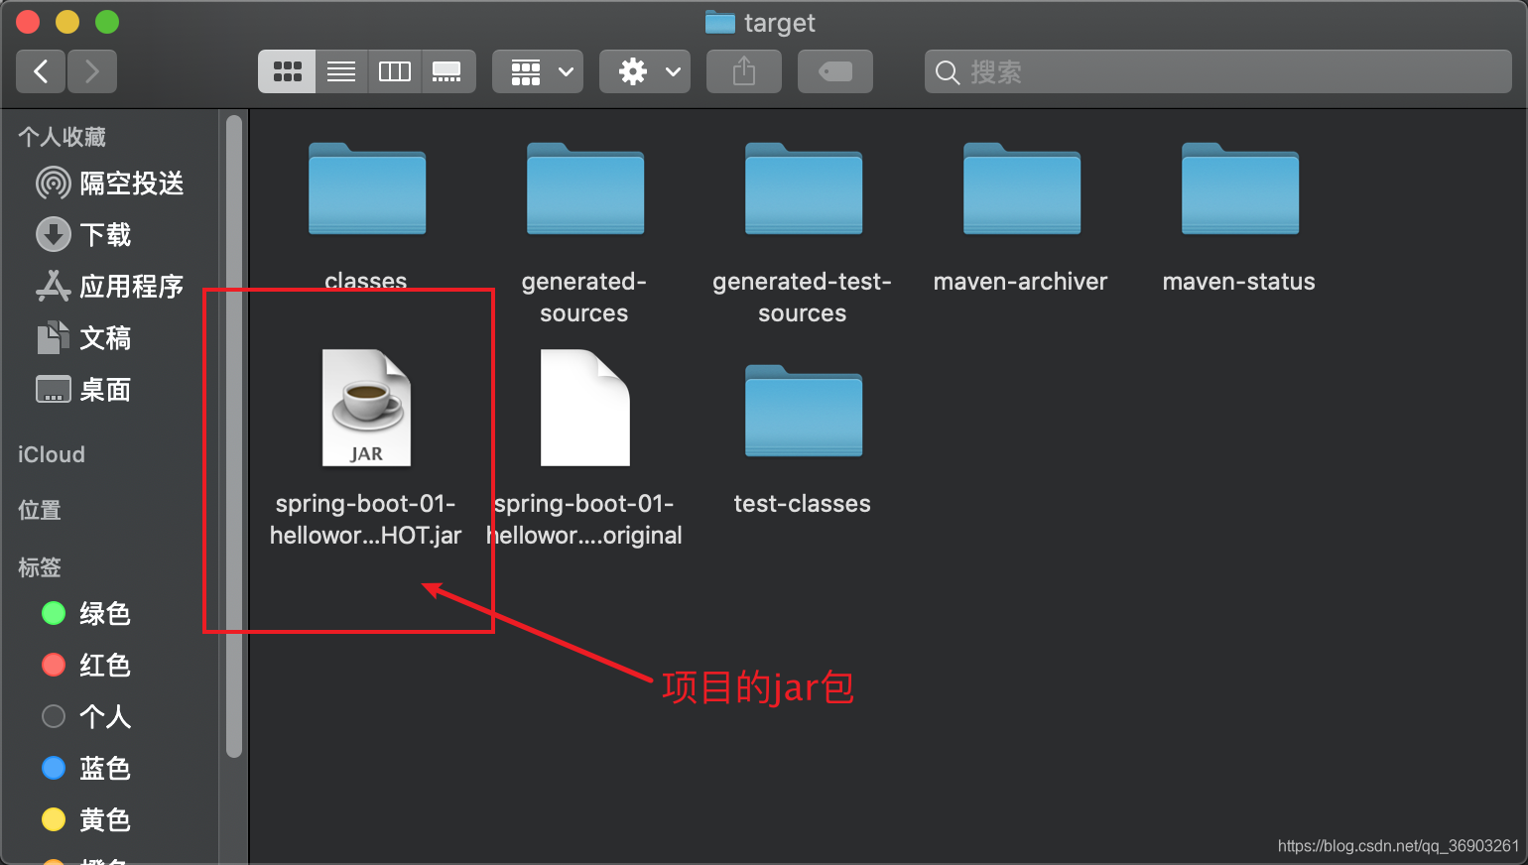Select the 个人 tag

[x=85, y=717]
